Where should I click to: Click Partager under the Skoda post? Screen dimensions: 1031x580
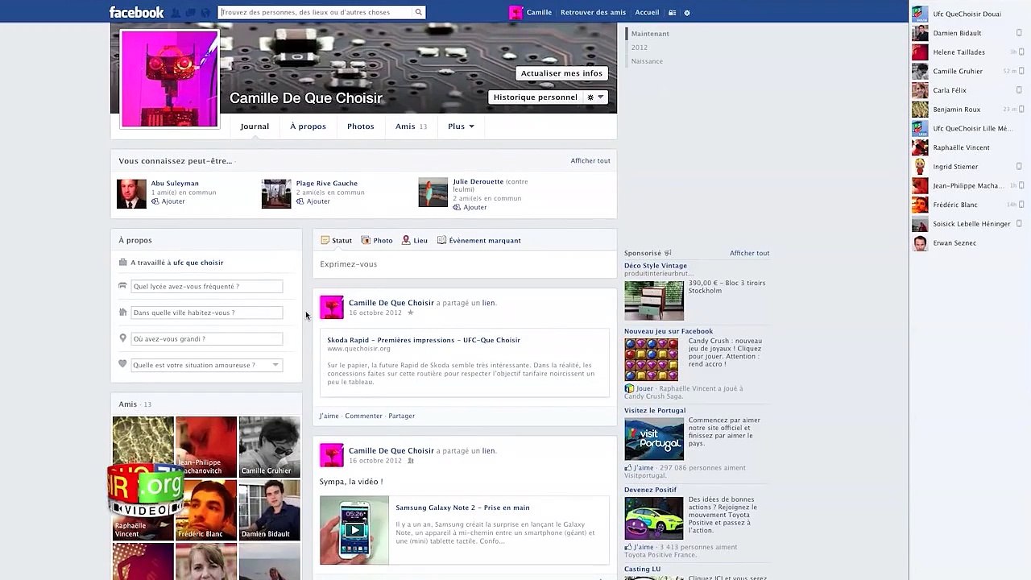tap(401, 416)
